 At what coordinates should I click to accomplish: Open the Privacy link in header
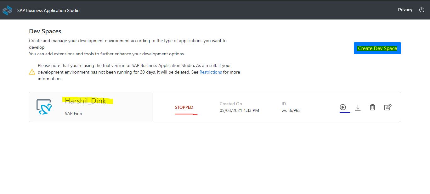coord(405,10)
